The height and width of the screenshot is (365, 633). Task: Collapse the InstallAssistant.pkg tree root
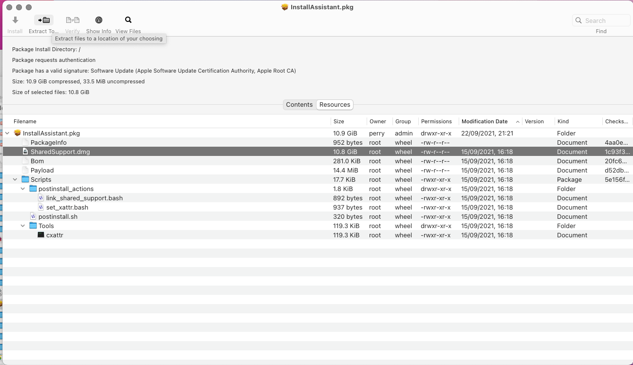point(7,133)
